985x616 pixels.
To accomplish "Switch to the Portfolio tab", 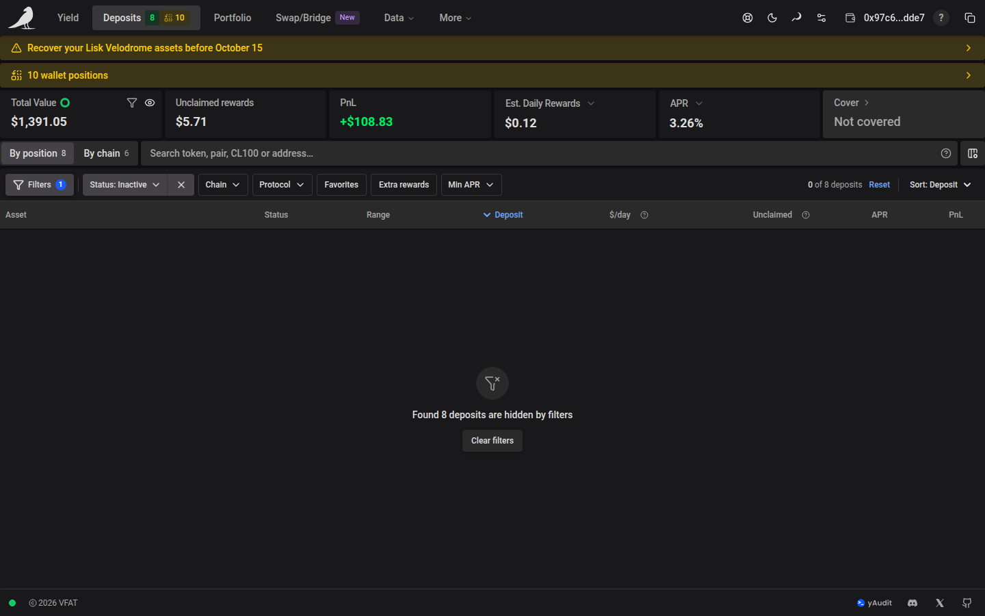I will point(233,18).
